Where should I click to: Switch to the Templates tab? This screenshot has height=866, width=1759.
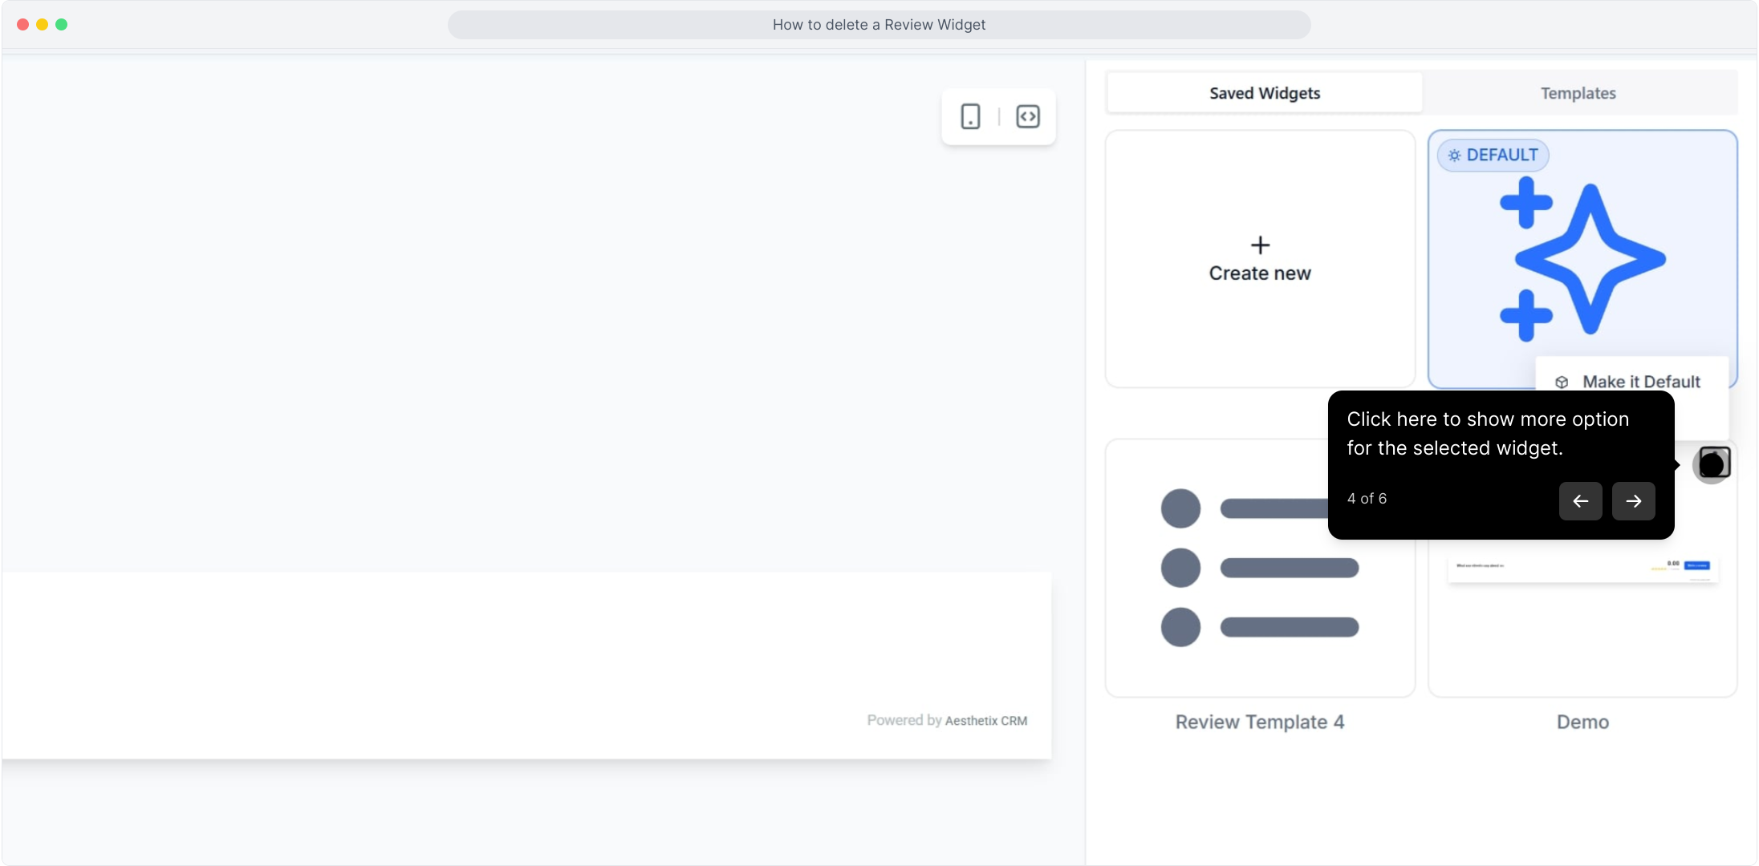1578,93
